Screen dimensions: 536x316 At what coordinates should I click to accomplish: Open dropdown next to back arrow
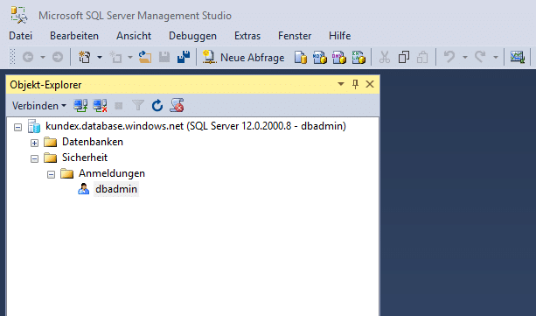tap(43, 57)
